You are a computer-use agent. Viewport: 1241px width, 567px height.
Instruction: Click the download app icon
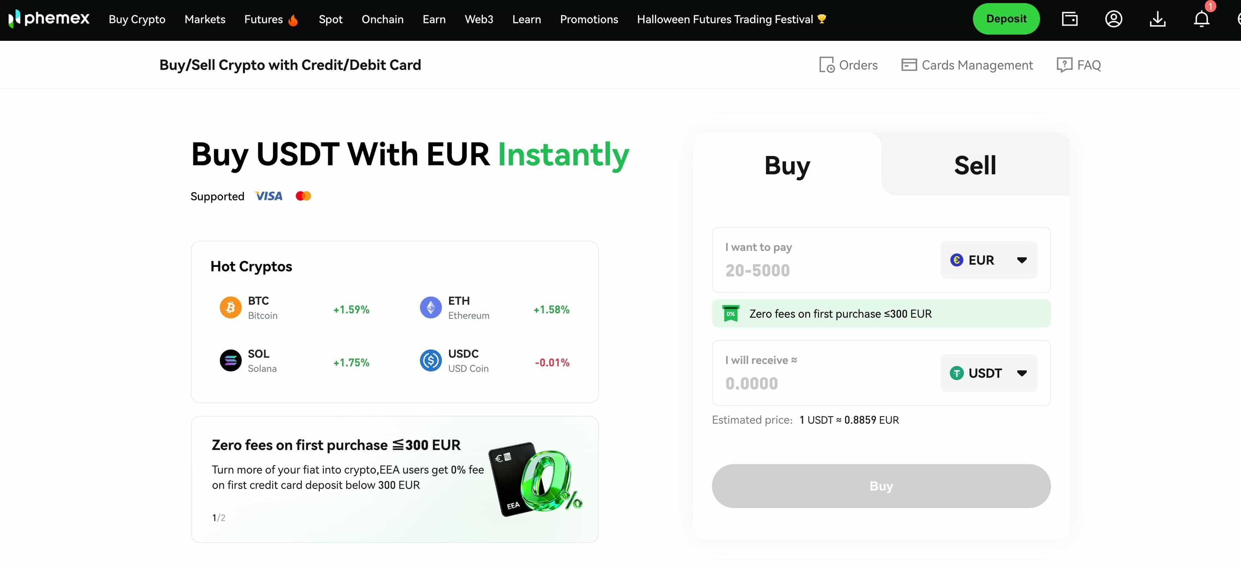pyautogui.click(x=1157, y=19)
